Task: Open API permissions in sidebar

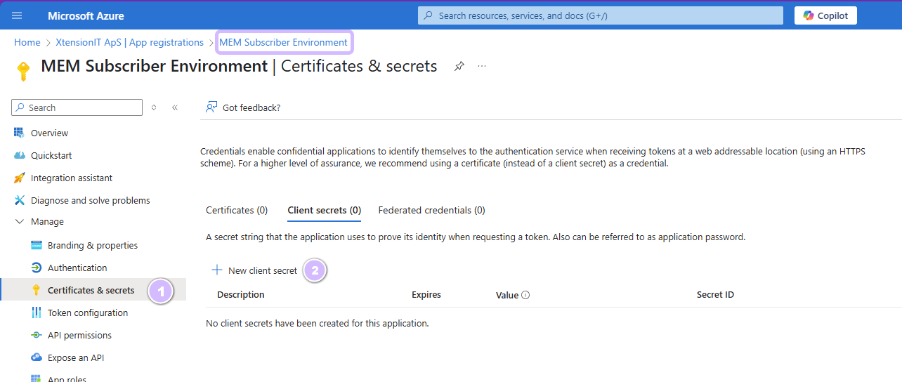Action: (x=79, y=335)
